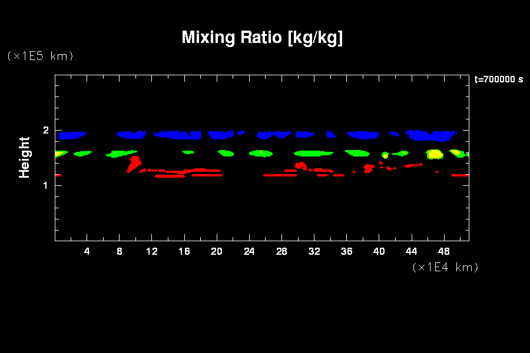Screen dimensions: 530x353
Task: Click the "Height" y-axis label
Action: [x=25, y=157]
